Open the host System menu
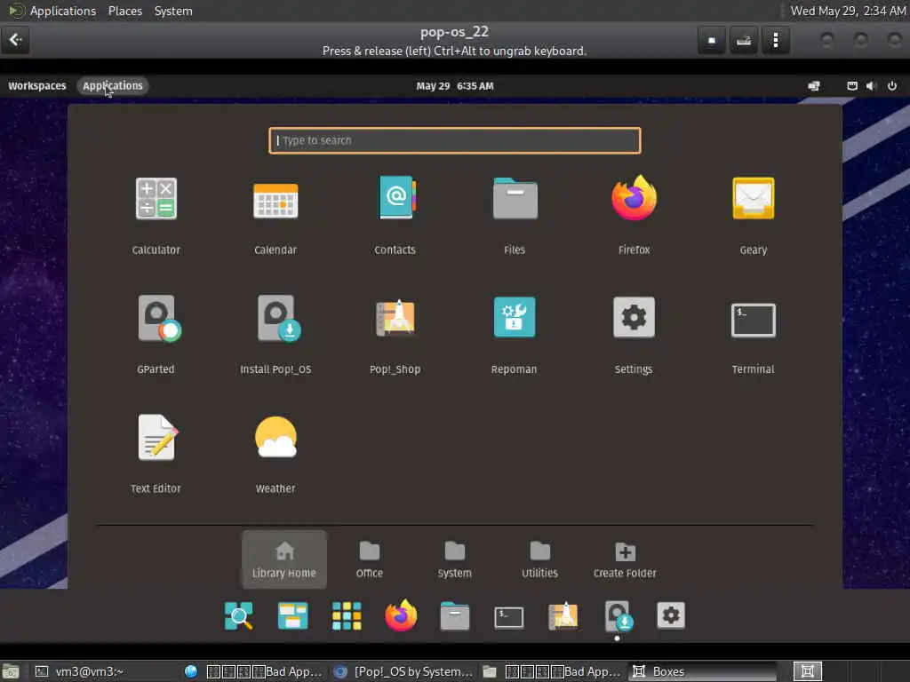 [173, 11]
